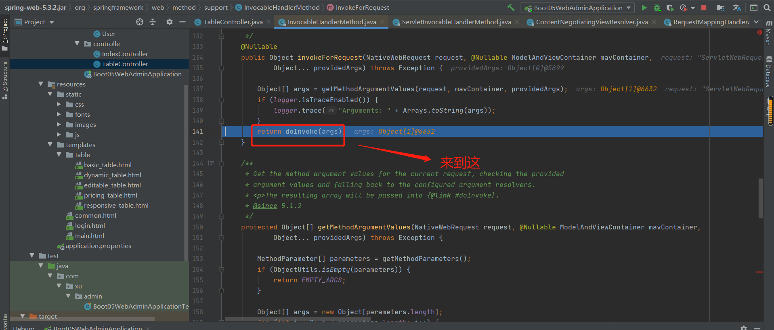Open the dropdown arrow next to the profiler icon
This screenshot has height=330, width=774.
[693, 8]
